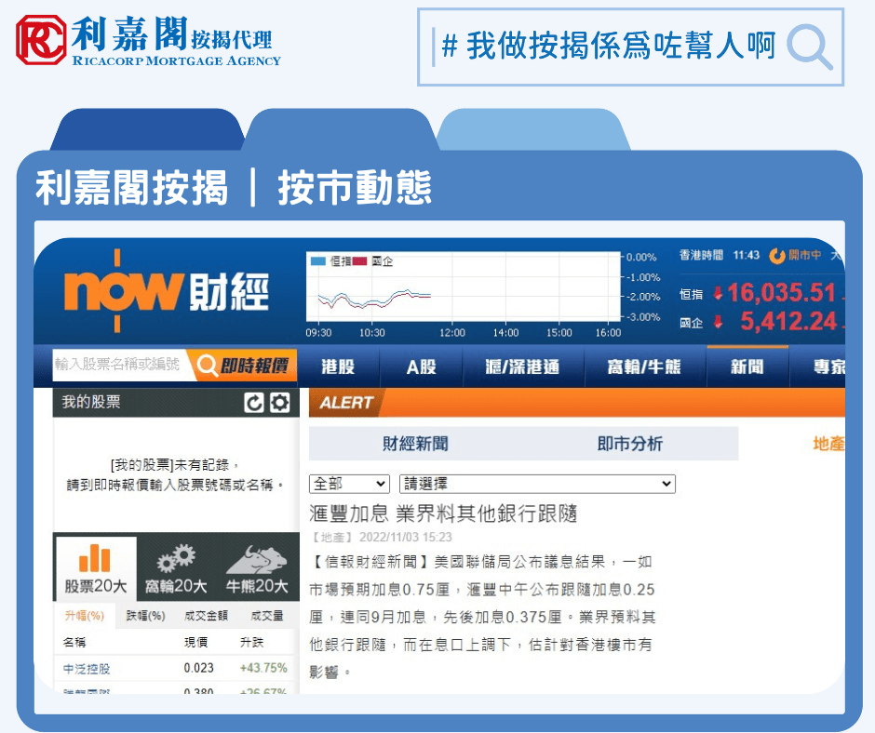875x733 pixels.
Task: Open 我的股票 settings gear icon
Action: click(x=280, y=403)
